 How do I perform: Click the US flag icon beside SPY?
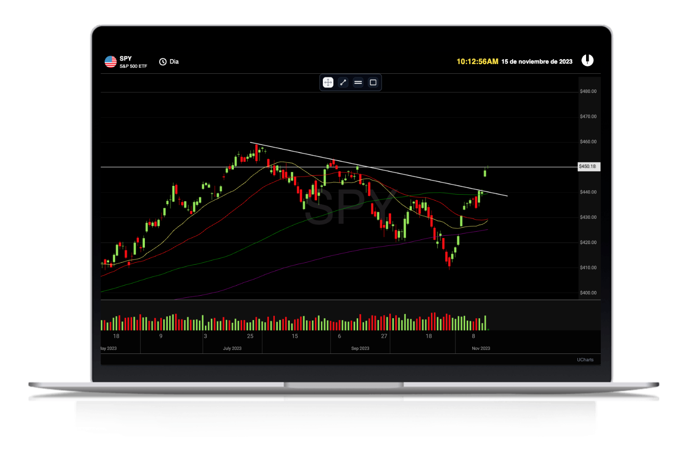[110, 61]
